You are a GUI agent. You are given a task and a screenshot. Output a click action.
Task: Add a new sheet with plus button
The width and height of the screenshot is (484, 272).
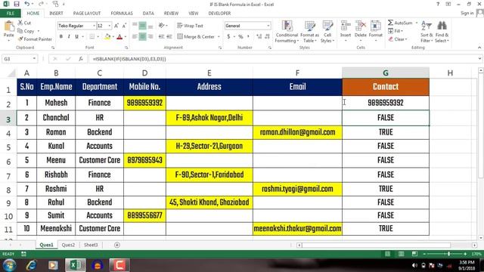(x=117, y=245)
